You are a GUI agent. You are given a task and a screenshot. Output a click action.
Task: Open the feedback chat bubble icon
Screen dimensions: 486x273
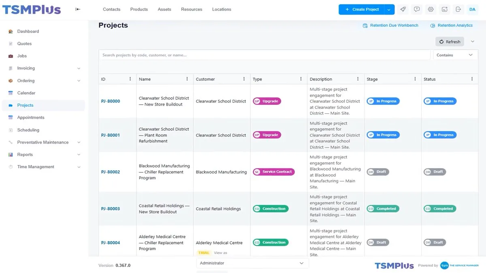(x=417, y=9)
